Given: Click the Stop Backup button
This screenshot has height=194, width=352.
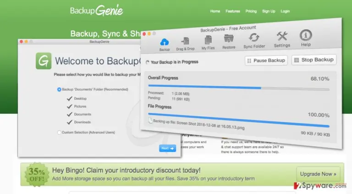Looking at the screenshot, I should [314, 60].
